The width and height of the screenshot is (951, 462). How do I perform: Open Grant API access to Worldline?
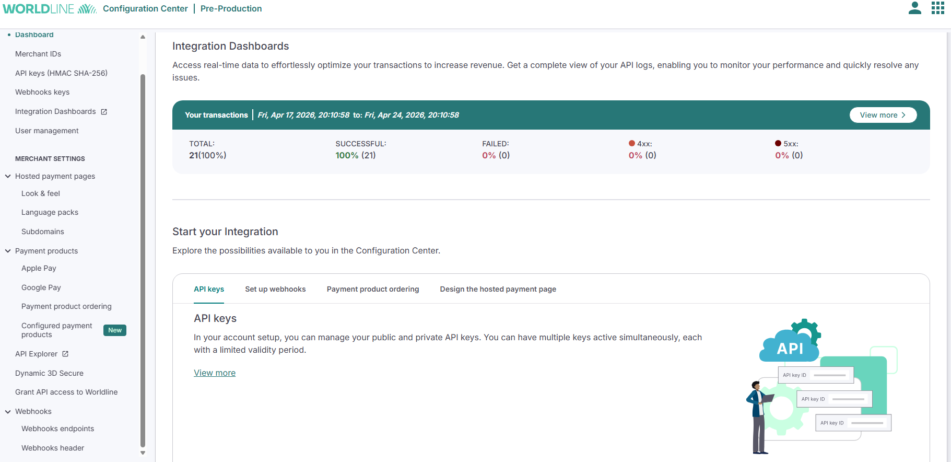point(66,392)
